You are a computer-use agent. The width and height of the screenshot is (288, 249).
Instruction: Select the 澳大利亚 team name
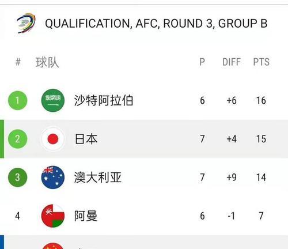coord(98,178)
